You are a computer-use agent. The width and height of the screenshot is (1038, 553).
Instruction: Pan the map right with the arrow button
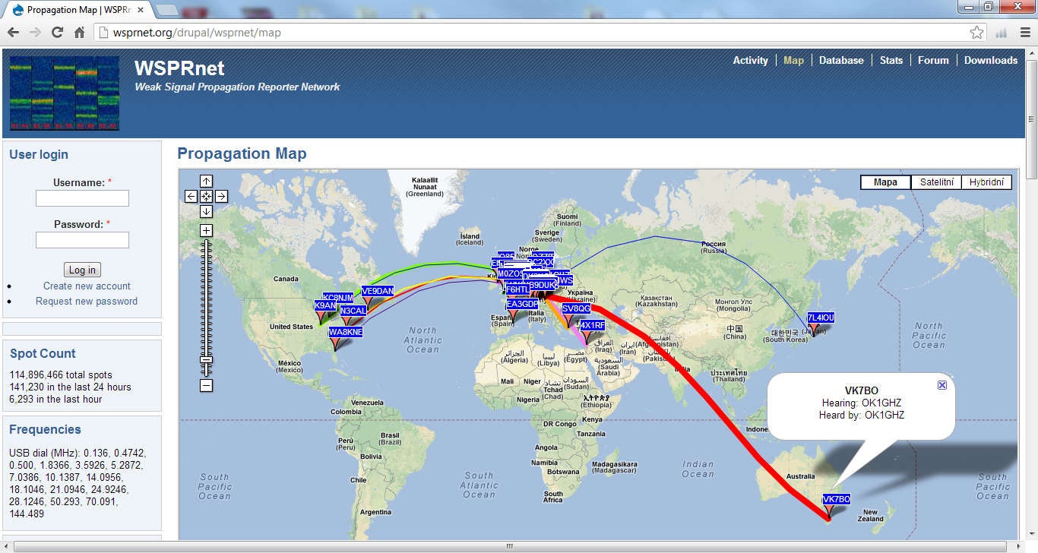click(x=221, y=196)
